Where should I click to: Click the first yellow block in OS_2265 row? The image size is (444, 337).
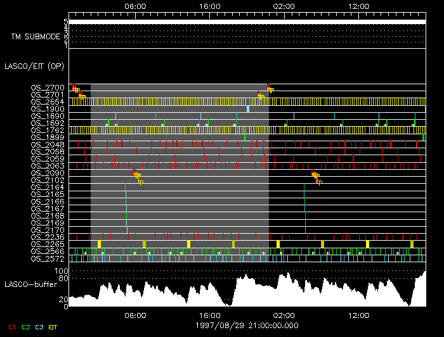(x=99, y=244)
